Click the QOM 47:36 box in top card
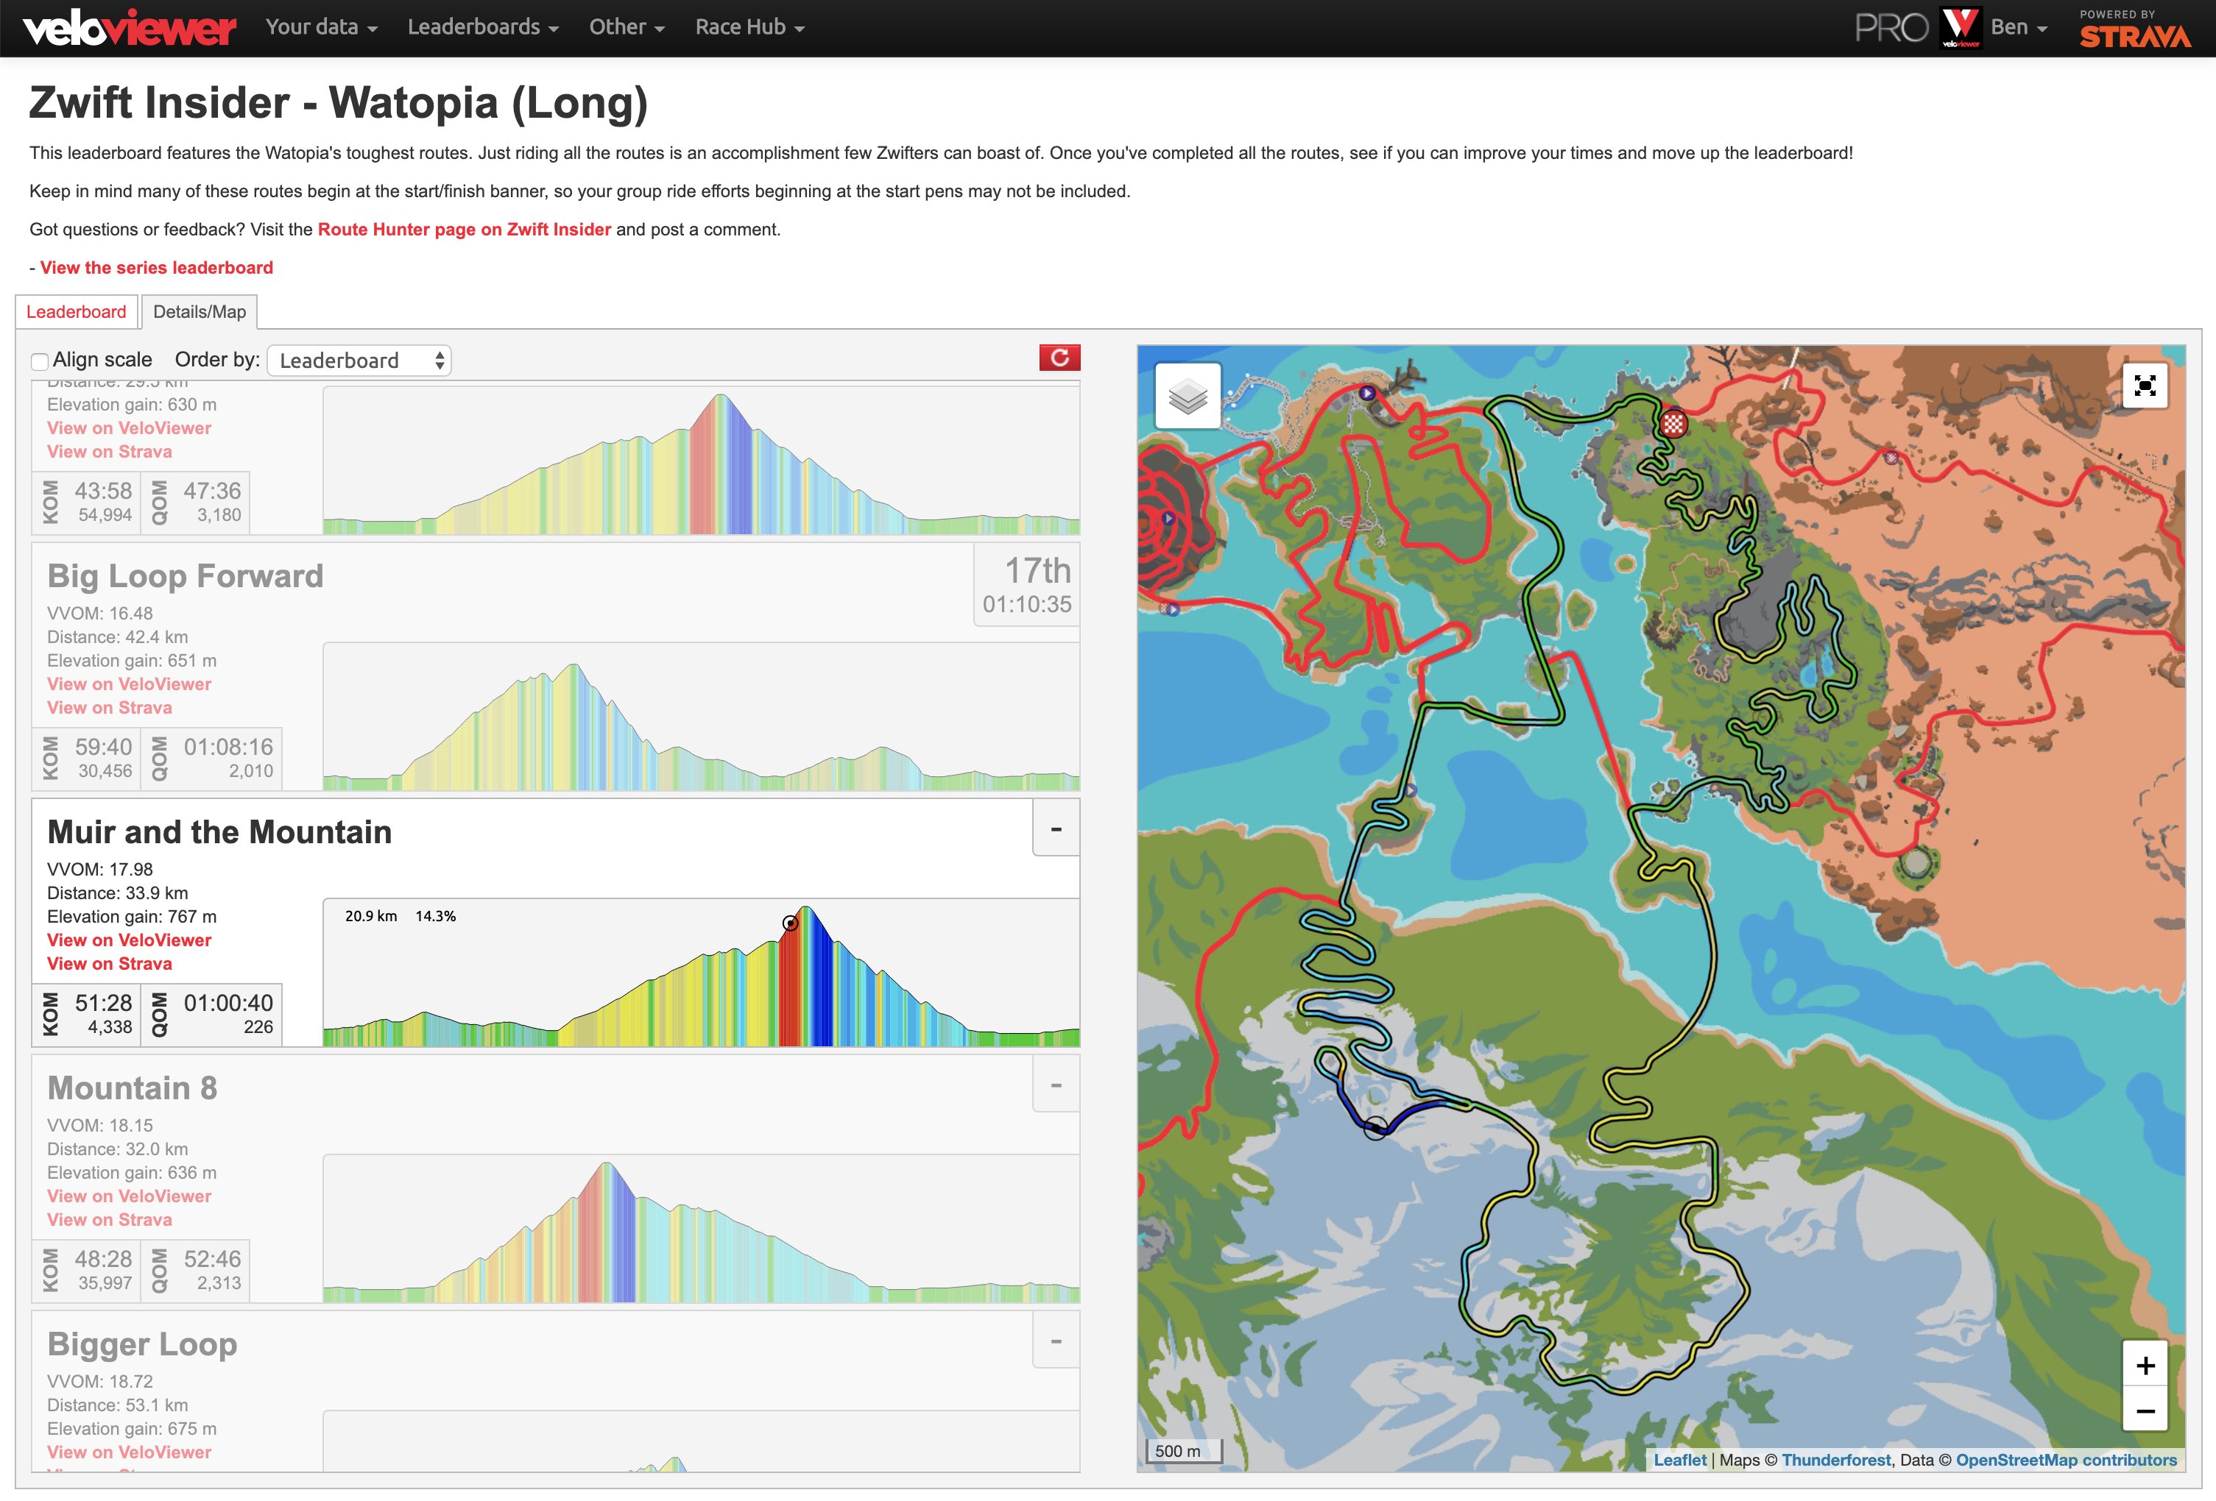 [196, 503]
